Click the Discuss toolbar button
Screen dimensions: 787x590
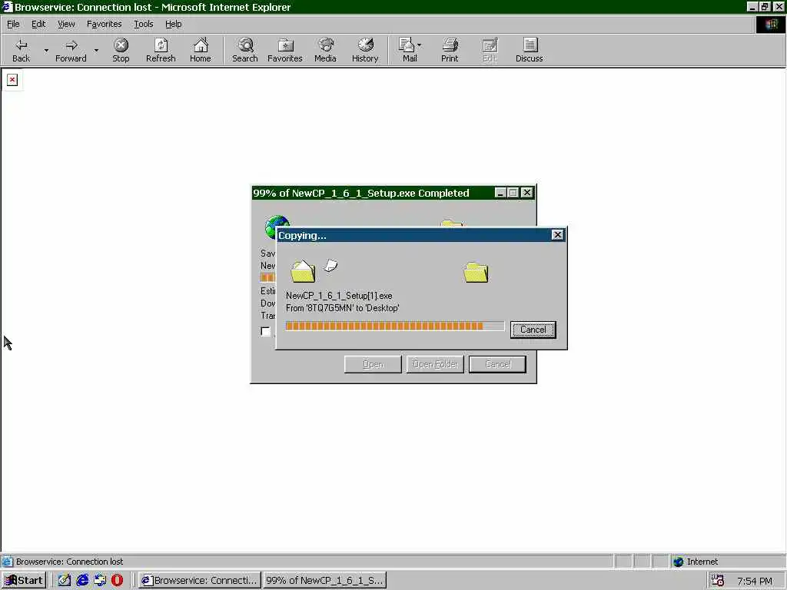click(529, 50)
